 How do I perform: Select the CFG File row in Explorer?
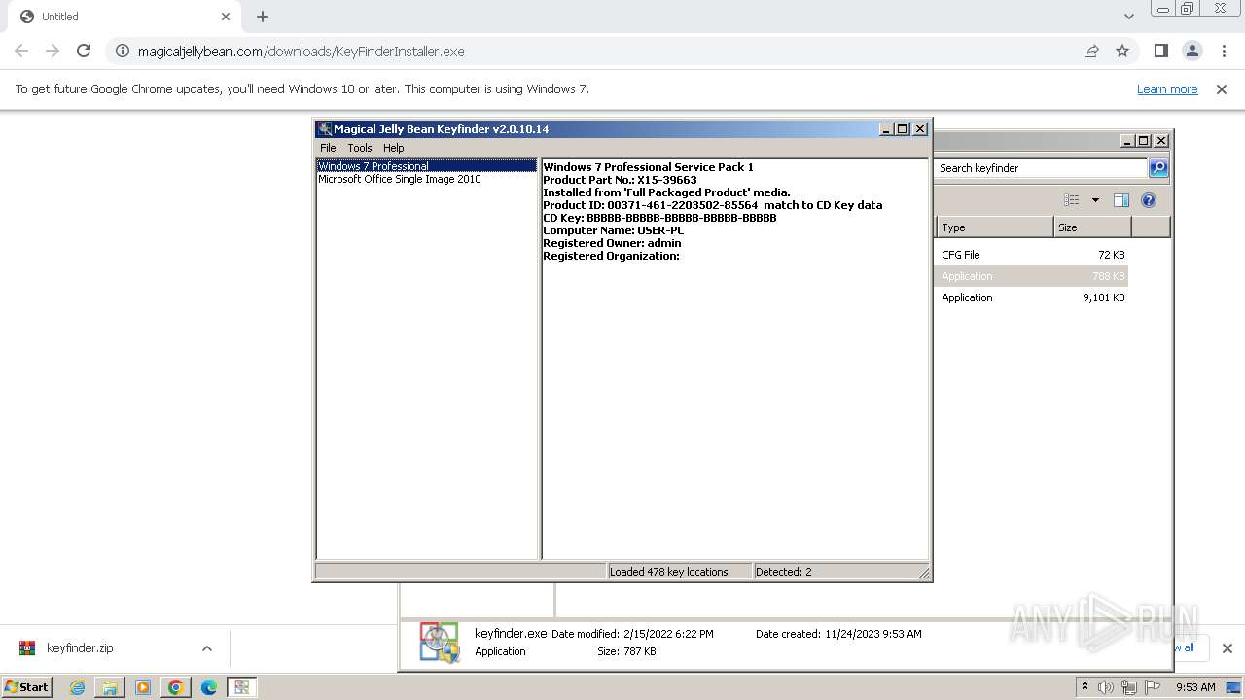click(1031, 255)
